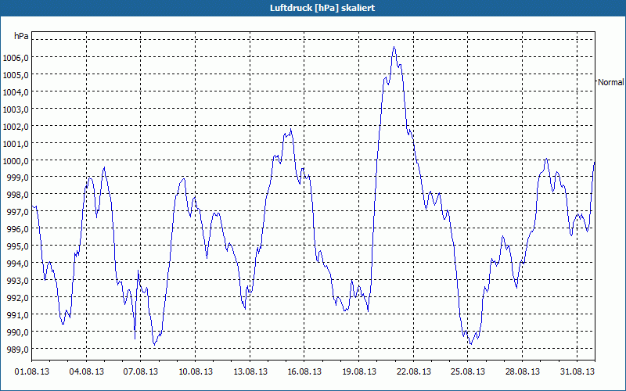Click the 989,0 axis value

17,349
